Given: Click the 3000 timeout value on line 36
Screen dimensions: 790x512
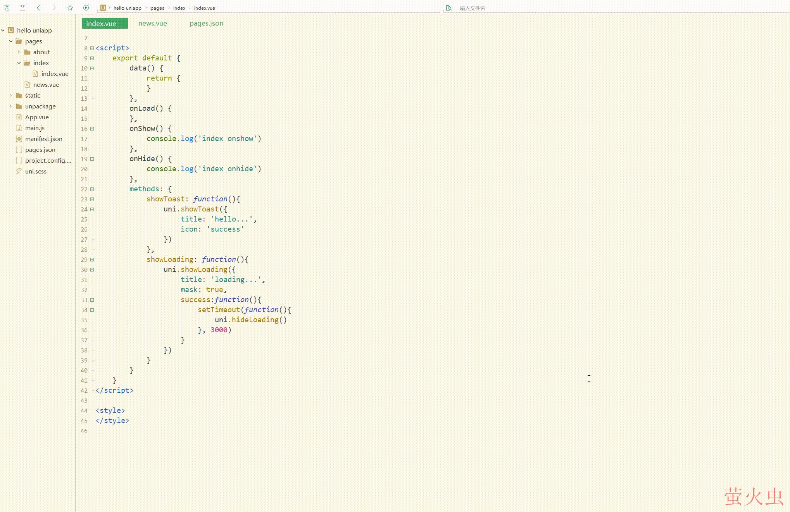Looking at the screenshot, I should 219,330.
